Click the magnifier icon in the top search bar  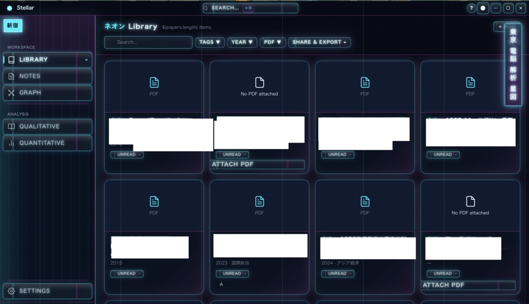[206, 8]
